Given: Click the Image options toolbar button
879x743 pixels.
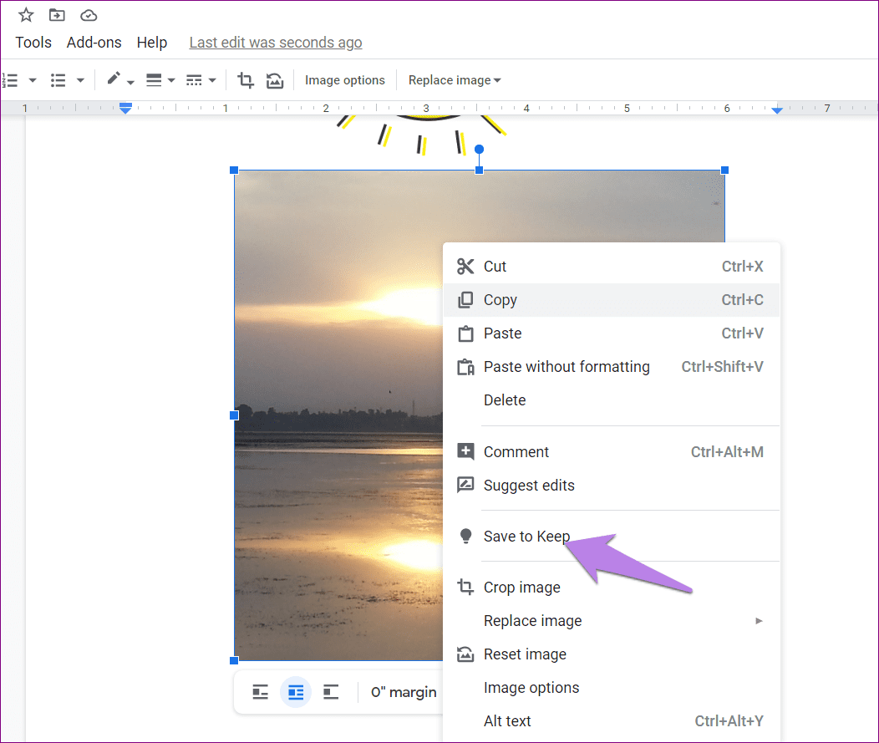Looking at the screenshot, I should [344, 79].
